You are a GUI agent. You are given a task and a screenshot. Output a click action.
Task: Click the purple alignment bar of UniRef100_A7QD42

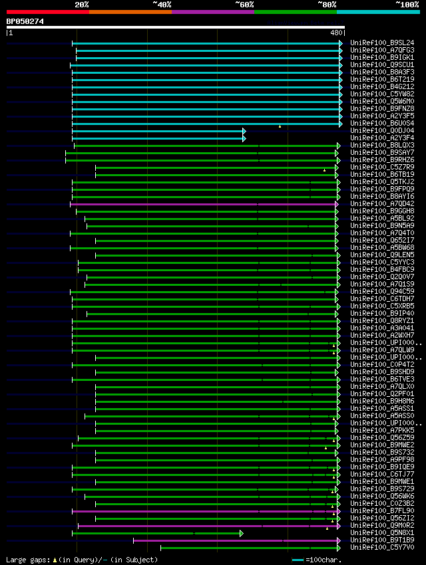204,204
